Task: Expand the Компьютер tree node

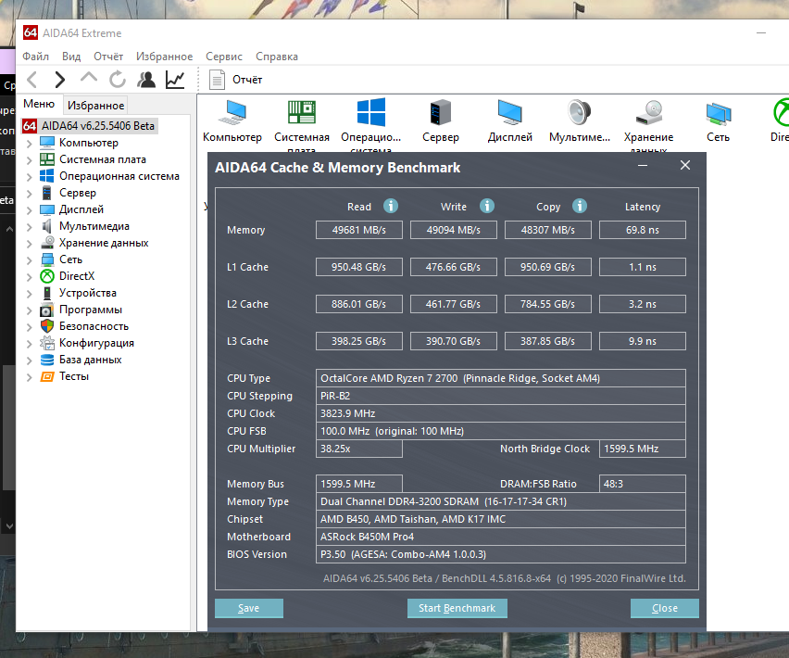Action: [x=30, y=144]
